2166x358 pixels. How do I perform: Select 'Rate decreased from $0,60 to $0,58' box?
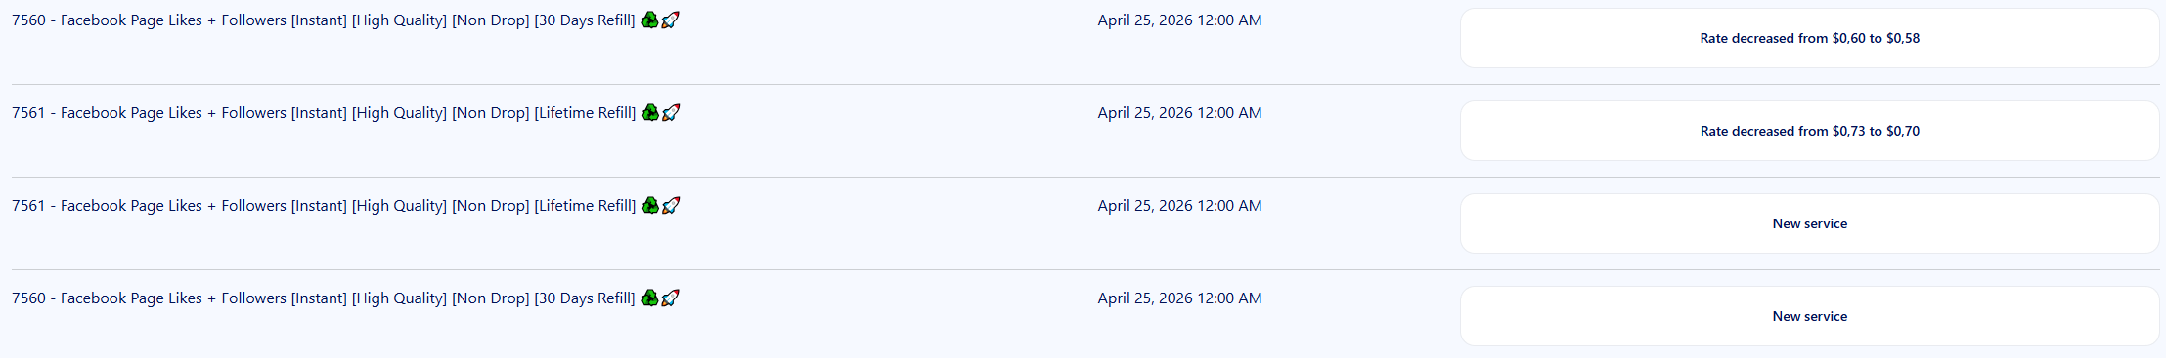point(1809,38)
